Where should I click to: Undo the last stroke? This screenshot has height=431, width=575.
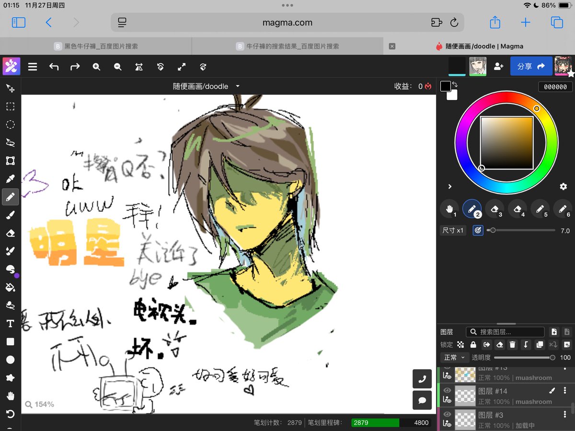(x=54, y=67)
